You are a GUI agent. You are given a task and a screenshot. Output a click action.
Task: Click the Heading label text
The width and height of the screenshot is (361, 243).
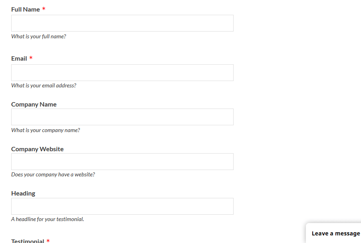pyautogui.click(x=23, y=194)
